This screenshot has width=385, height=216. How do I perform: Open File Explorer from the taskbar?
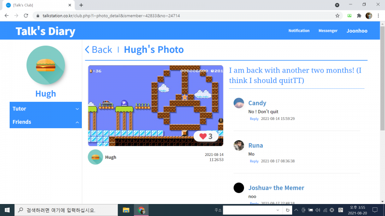(126, 210)
